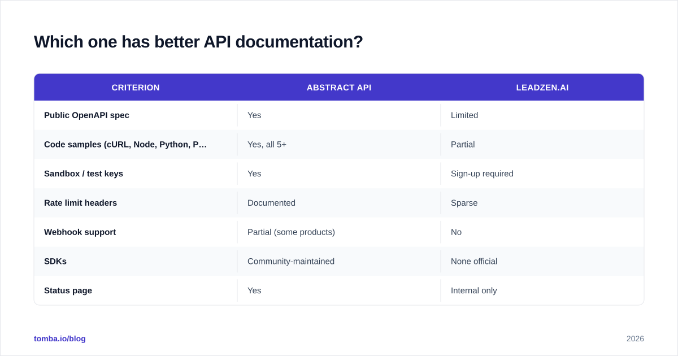Click 'Yes' in the Status page row
Screen dimensions: 678x356
pos(254,290)
